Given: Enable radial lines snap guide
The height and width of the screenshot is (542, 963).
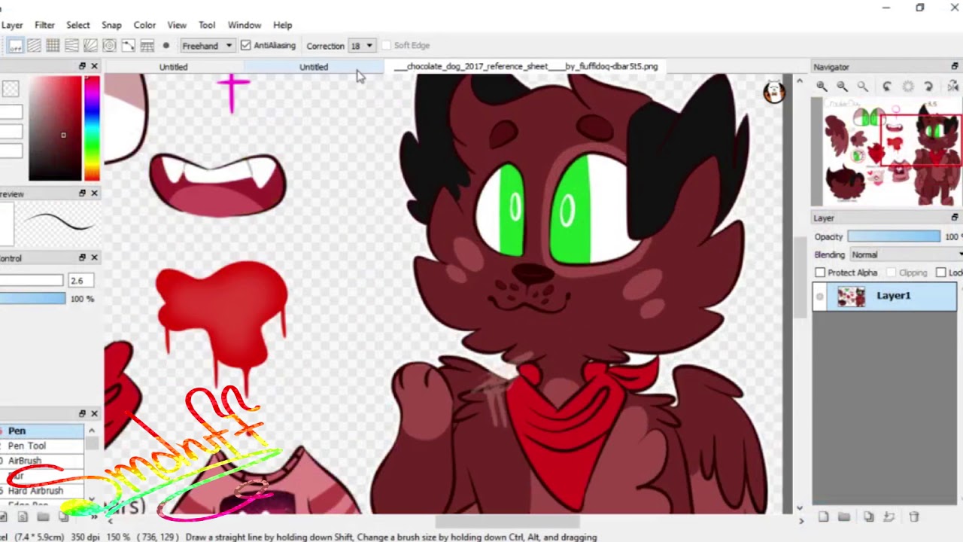Looking at the screenshot, I should tap(90, 46).
